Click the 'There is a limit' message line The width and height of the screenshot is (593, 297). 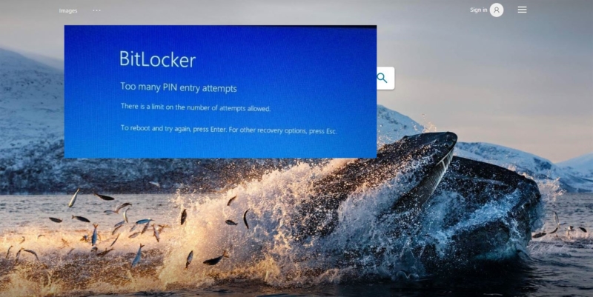pyautogui.click(x=196, y=107)
